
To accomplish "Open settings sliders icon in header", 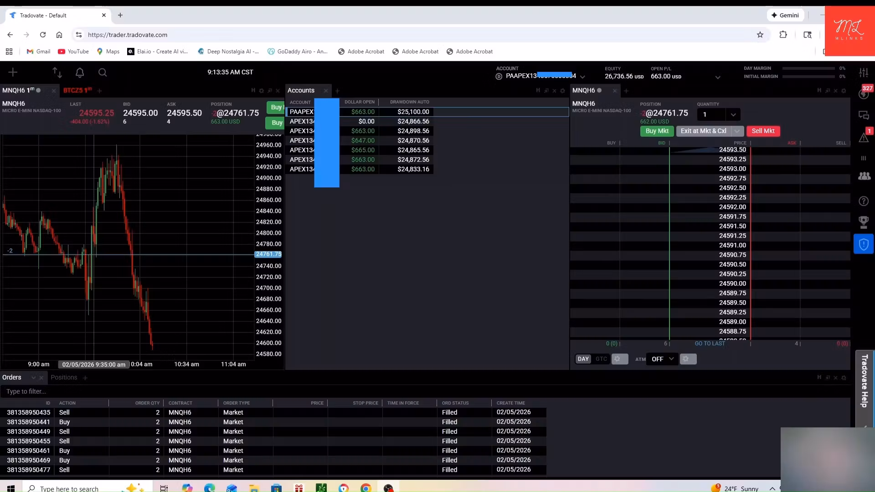I will pos(864,72).
